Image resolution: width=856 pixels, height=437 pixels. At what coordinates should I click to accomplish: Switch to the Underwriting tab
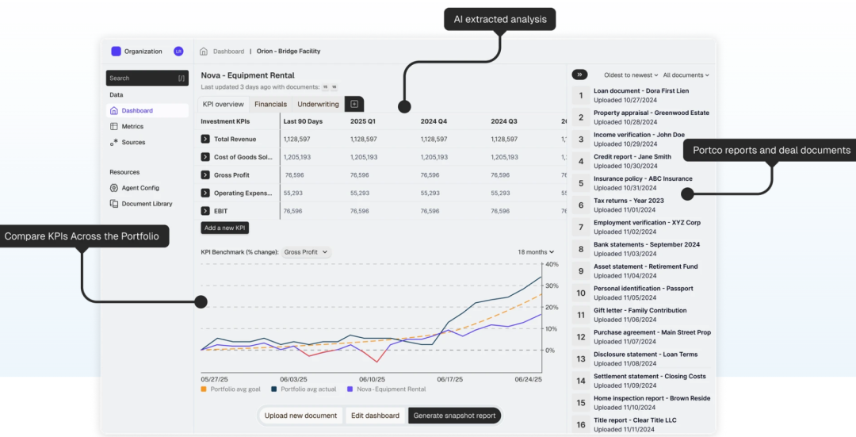[x=318, y=104]
